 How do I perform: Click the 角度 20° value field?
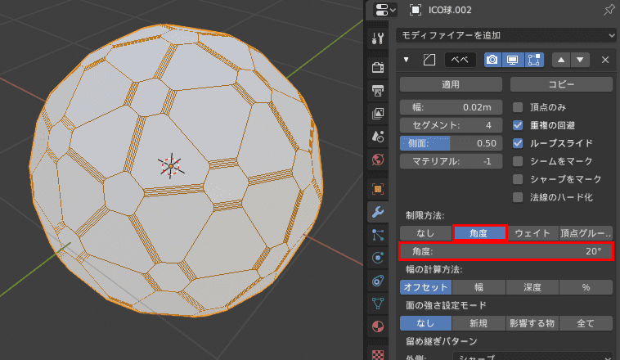pos(506,251)
